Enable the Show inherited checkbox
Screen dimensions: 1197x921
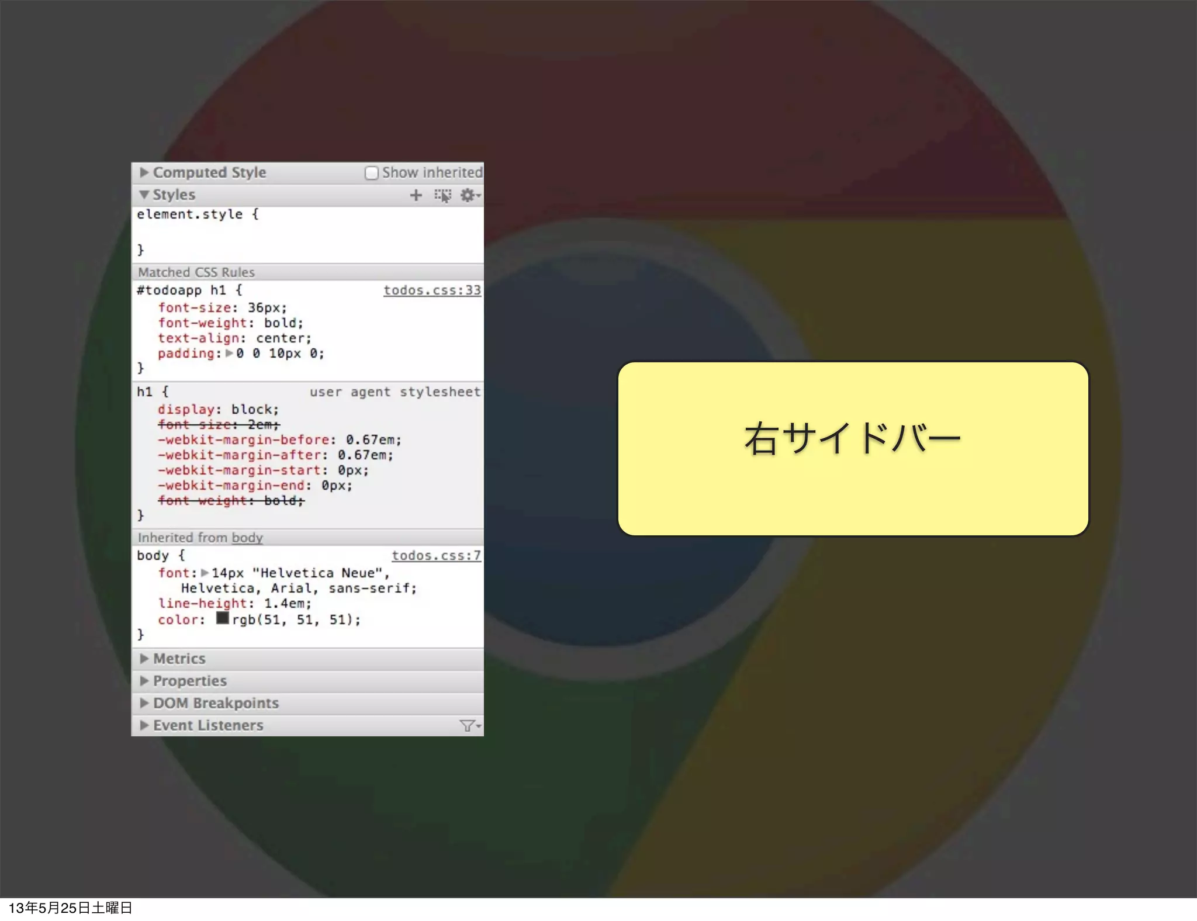click(371, 173)
